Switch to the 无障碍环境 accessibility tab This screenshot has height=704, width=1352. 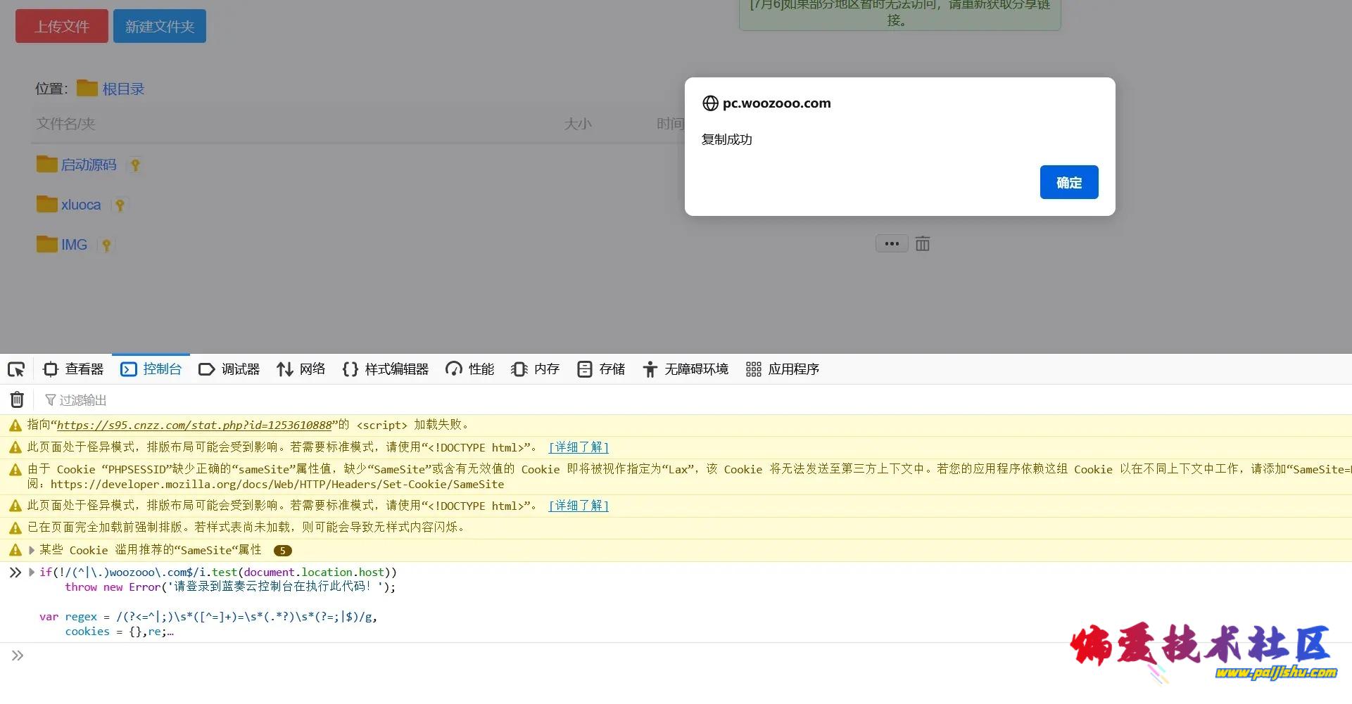[x=686, y=369]
